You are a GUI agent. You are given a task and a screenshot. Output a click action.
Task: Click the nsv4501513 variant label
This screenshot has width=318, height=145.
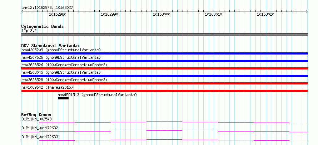click(97, 95)
